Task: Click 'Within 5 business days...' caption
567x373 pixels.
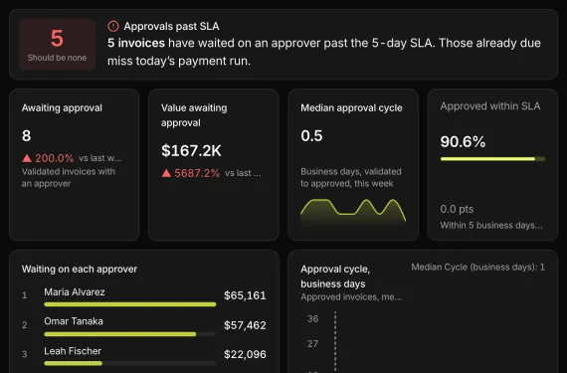Action: click(x=491, y=225)
